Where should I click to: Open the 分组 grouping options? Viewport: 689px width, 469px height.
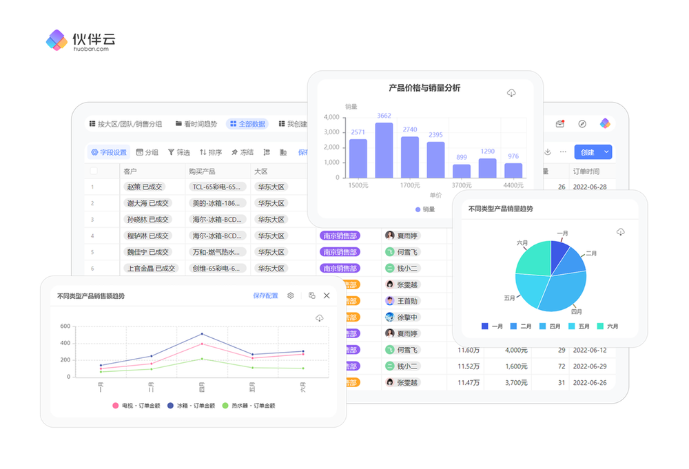pos(147,152)
